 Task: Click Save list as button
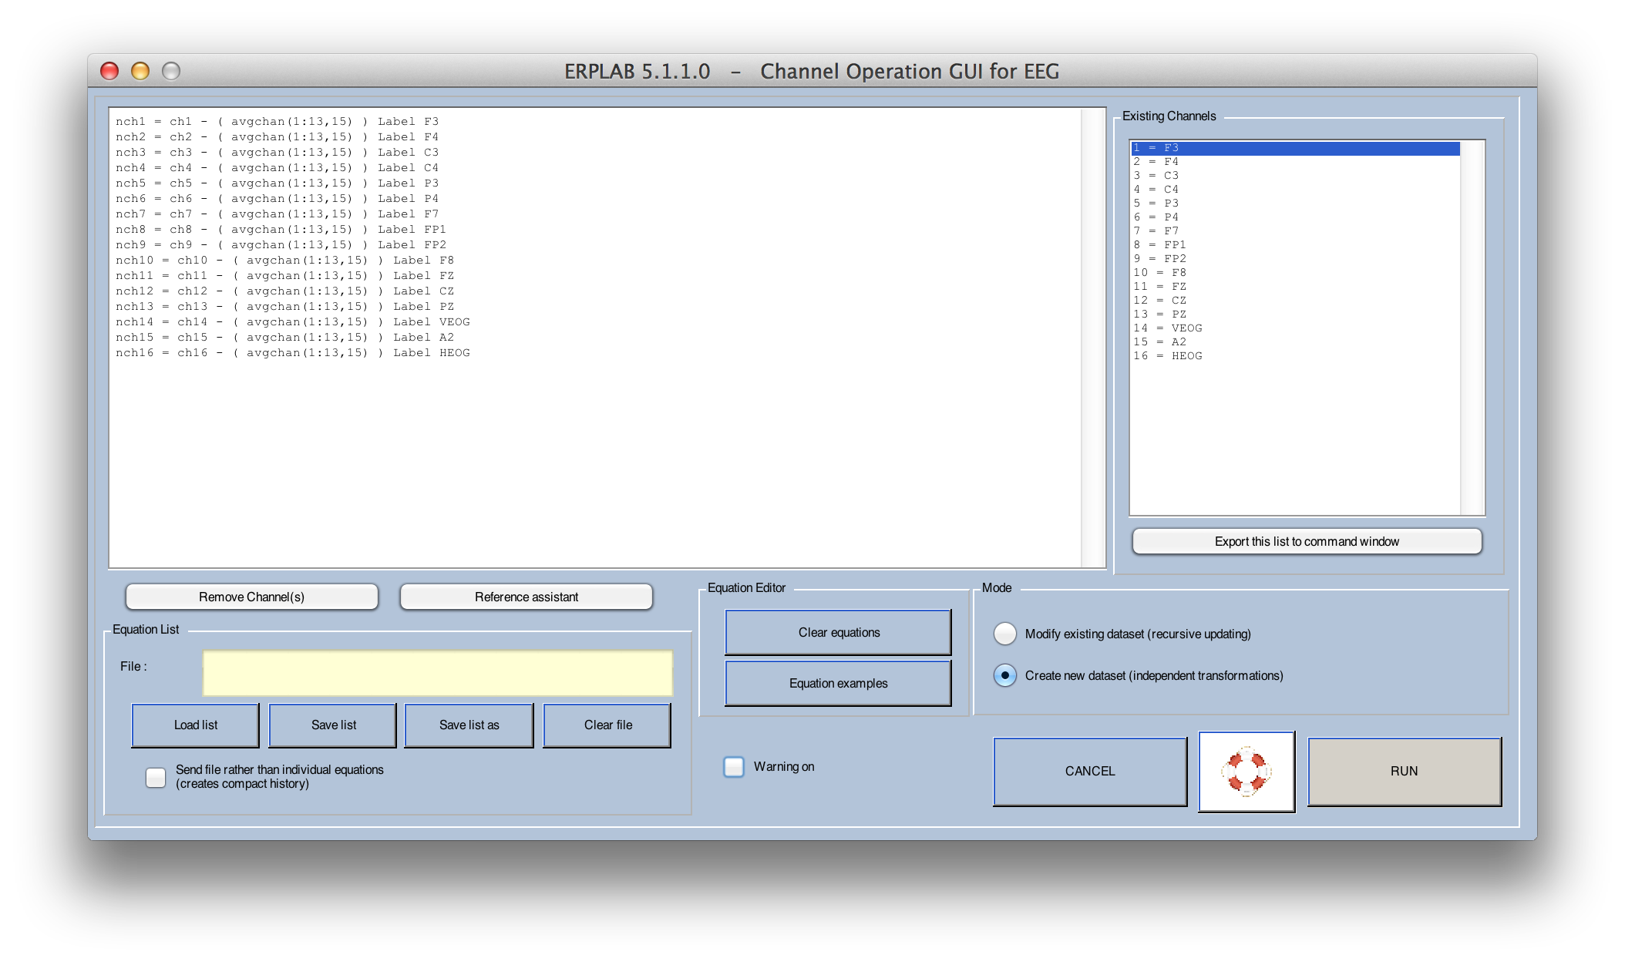pyautogui.click(x=469, y=725)
